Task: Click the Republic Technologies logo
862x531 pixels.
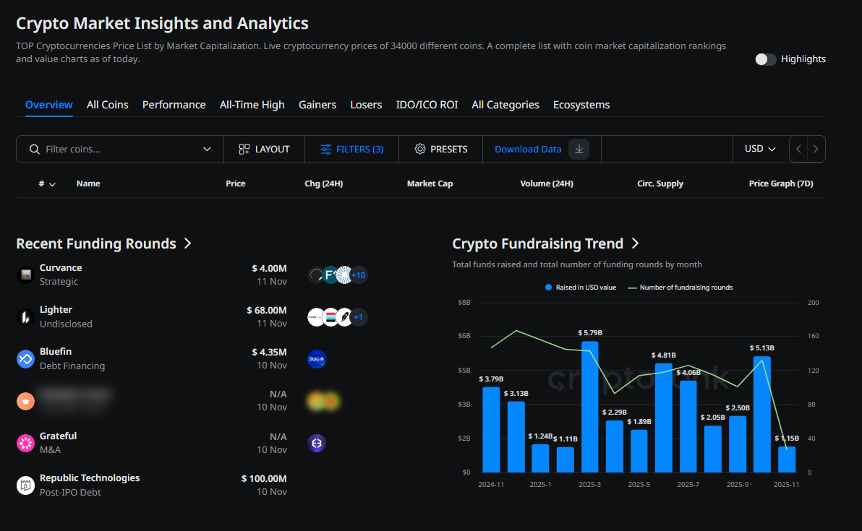Action: coord(26,485)
